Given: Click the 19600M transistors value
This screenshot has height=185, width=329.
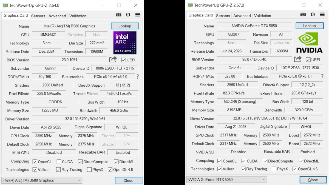Looking at the screenshot, I should point(97,51).
